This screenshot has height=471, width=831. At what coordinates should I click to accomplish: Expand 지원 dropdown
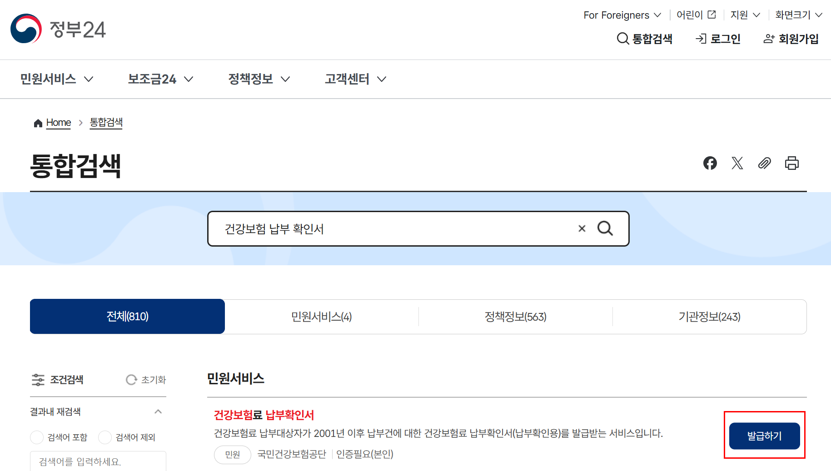click(x=745, y=15)
